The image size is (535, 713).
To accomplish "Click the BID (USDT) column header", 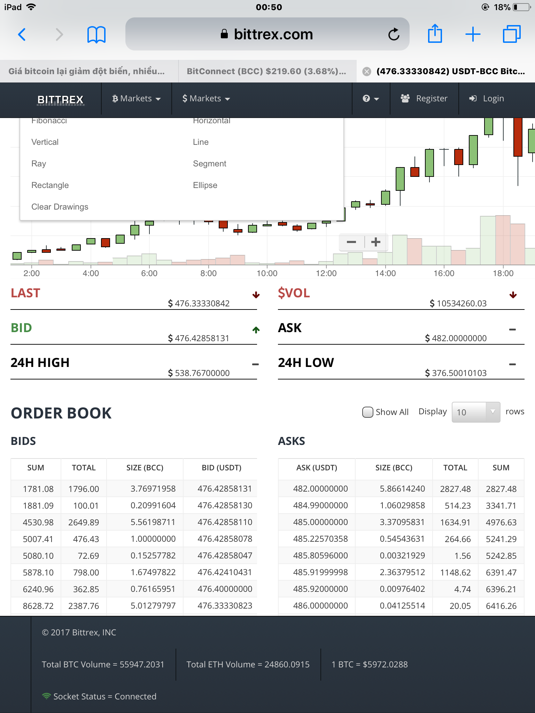I will 222,468.
